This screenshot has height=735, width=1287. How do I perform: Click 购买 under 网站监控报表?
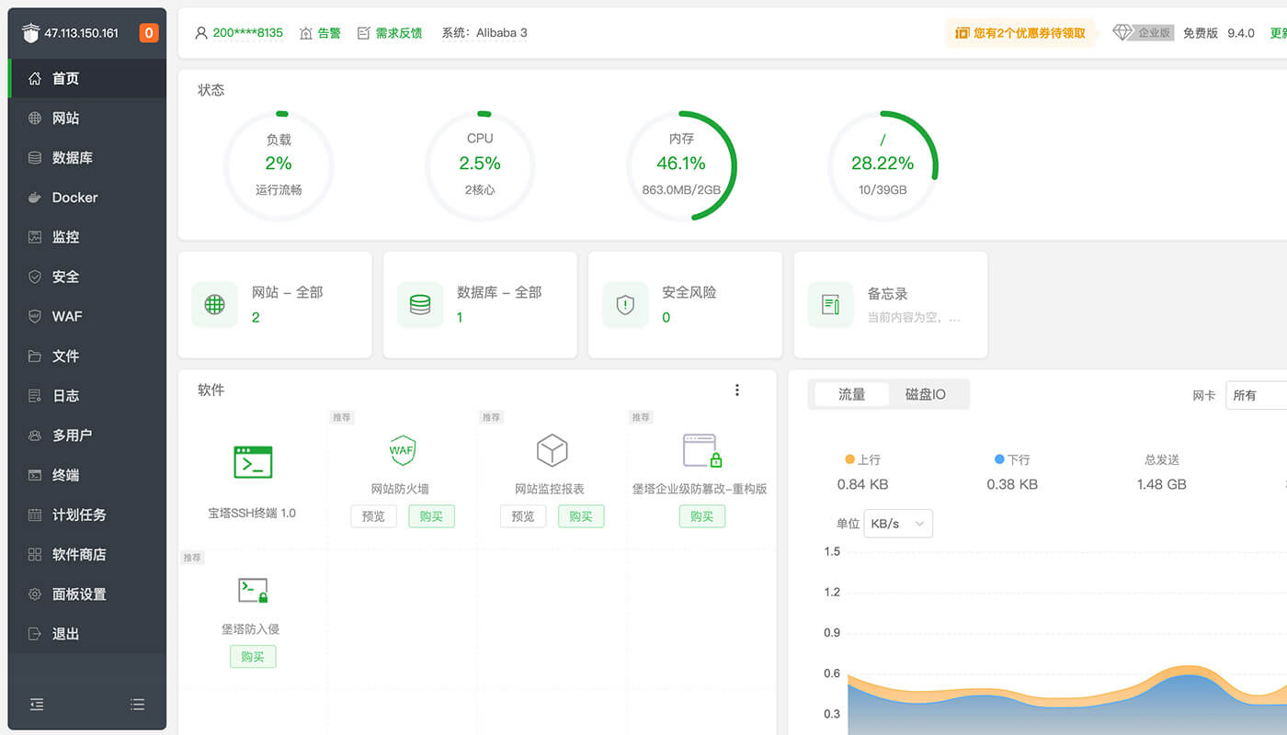click(581, 516)
